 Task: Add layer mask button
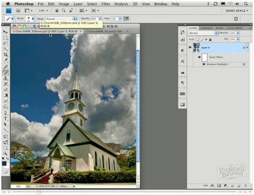pos(219,185)
